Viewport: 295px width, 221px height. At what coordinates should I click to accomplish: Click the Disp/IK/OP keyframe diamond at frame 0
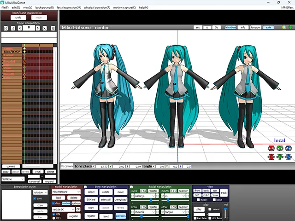[x=24, y=52]
